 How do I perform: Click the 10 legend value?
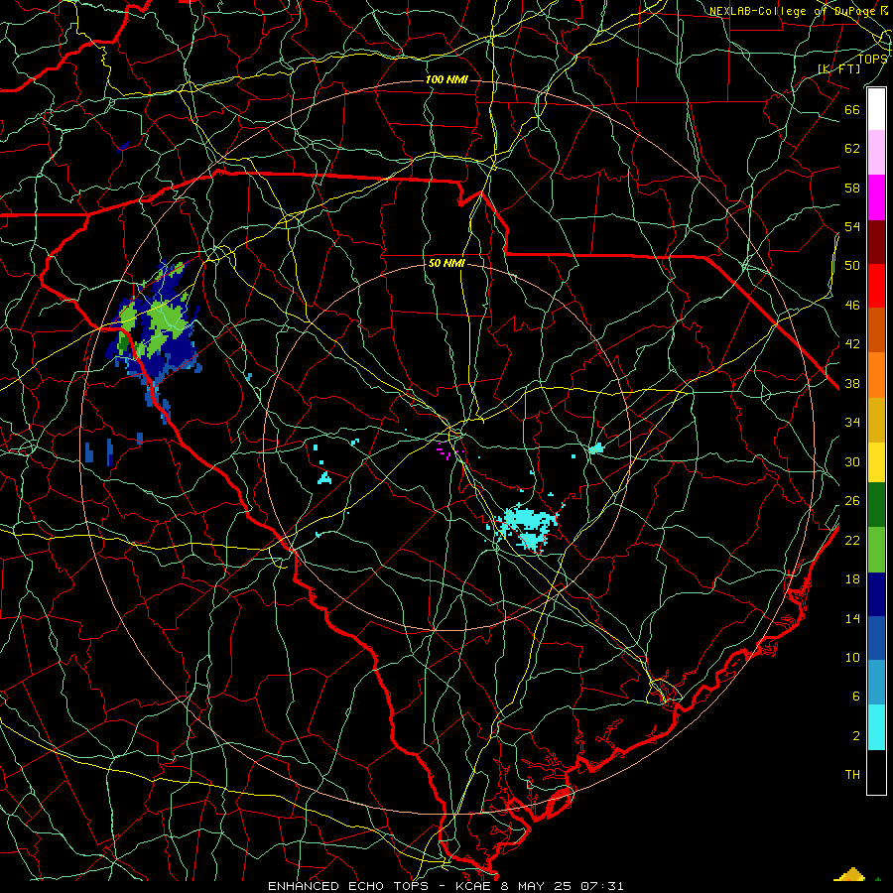click(x=852, y=657)
